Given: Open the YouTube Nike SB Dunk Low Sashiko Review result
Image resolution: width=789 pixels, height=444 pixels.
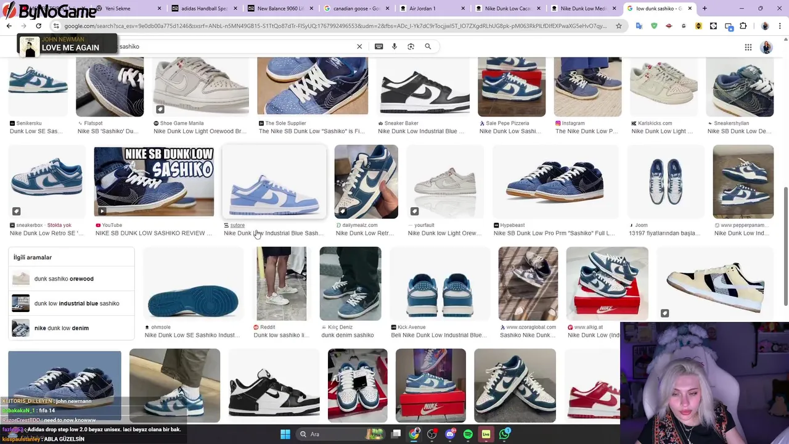Looking at the screenshot, I should click(153, 233).
